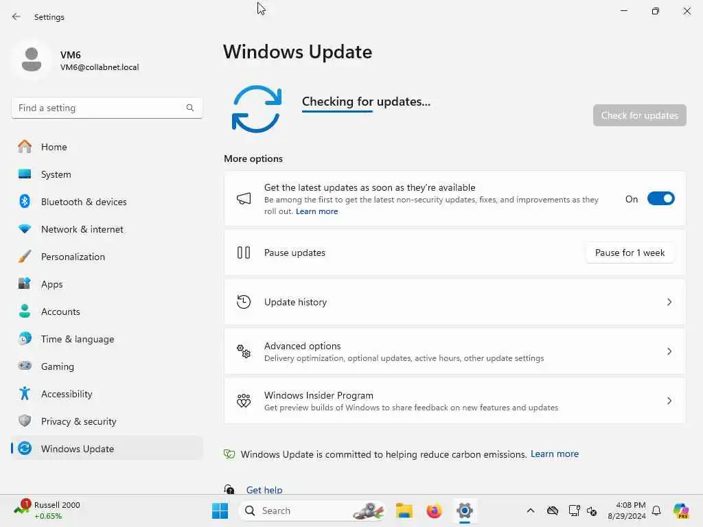Click the Home house icon in sidebar

25,147
